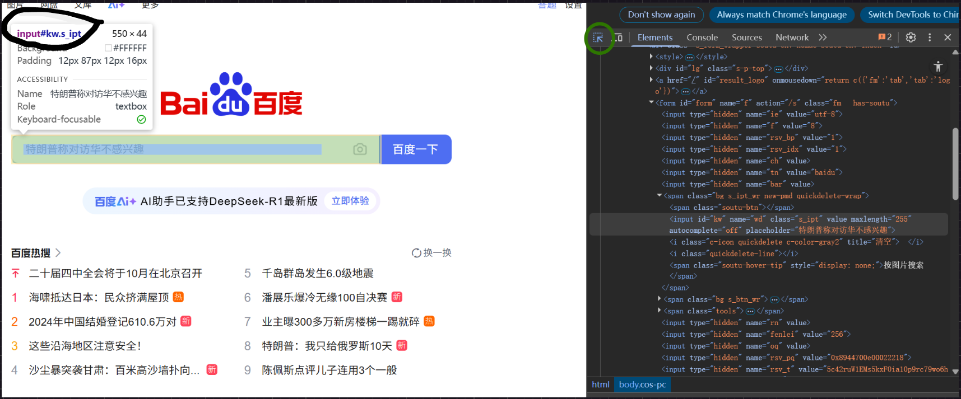
Task: Select the span soutu-hover-tip 按图片搜索 line
Action: (796, 270)
